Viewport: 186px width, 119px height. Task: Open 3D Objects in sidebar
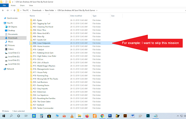(x=12, y=27)
